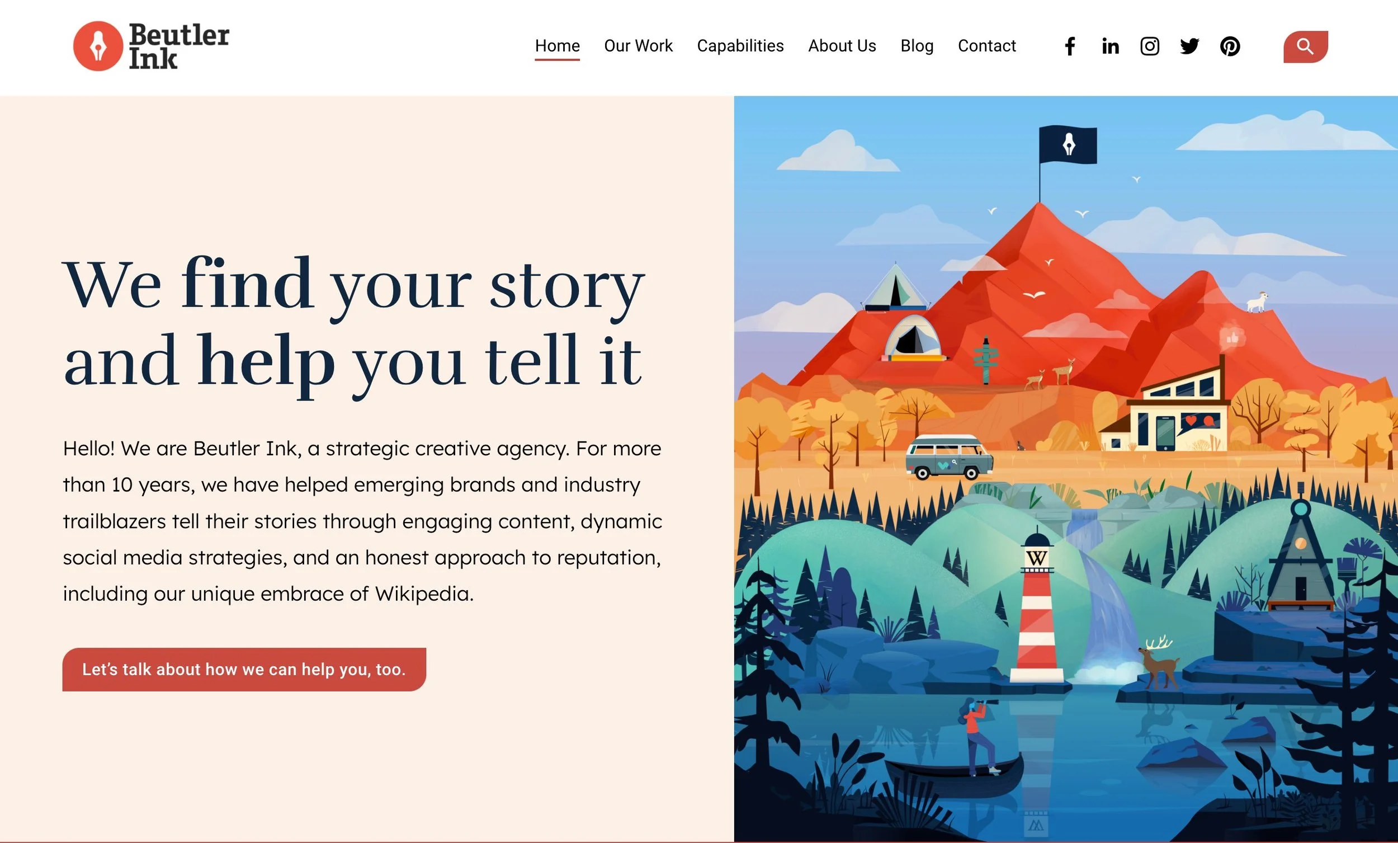Screen dimensions: 1398x843
Task: Visit the Blog page link
Action: (917, 45)
